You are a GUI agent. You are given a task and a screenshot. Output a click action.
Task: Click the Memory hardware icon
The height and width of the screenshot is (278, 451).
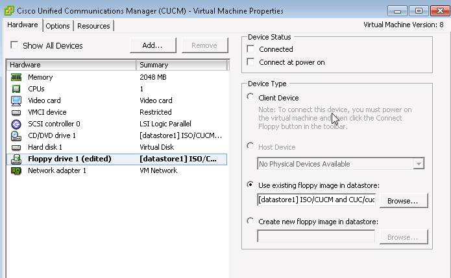[x=16, y=77]
